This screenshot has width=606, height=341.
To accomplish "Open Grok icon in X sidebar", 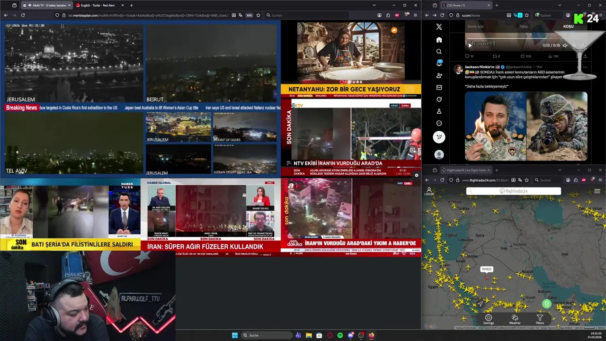I will (439, 99).
